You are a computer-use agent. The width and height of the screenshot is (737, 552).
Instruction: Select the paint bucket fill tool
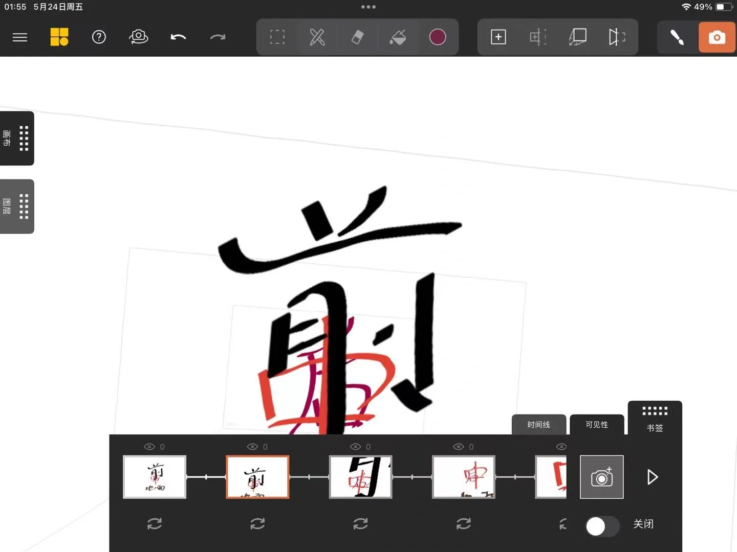398,37
